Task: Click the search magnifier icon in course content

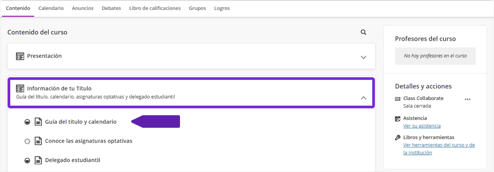Action: tap(363, 32)
